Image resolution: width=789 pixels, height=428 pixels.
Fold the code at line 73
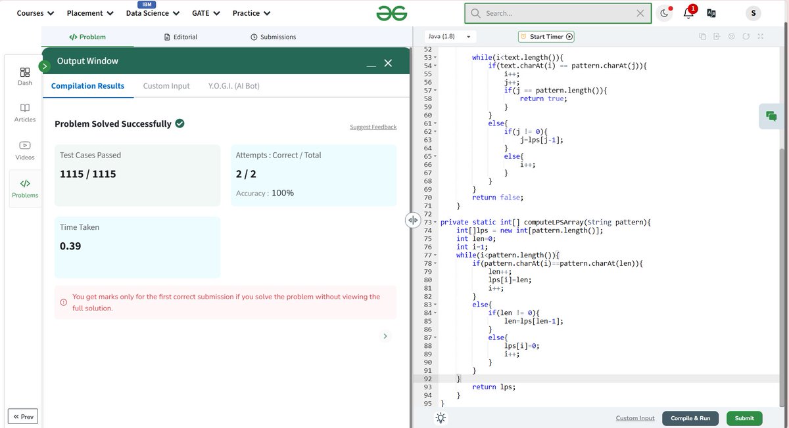click(x=435, y=223)
